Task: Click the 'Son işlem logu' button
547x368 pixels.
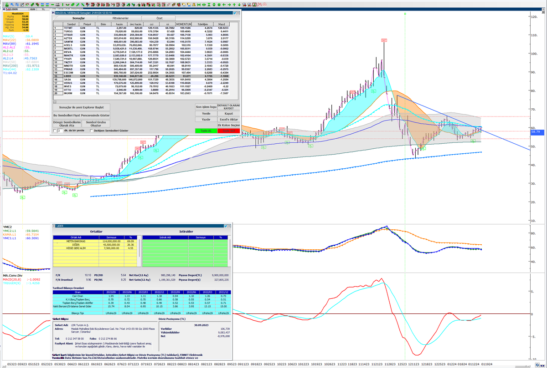Action: tap(206, 107)
